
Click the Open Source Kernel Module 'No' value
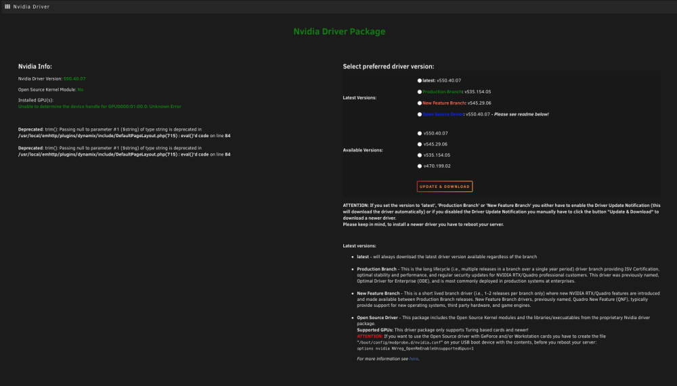81,90
